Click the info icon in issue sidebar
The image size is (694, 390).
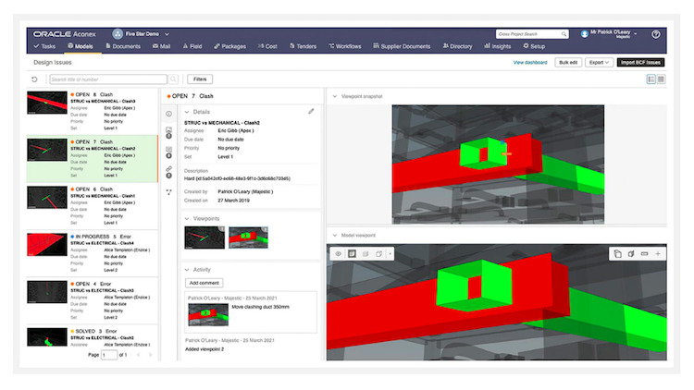[168, 114]
